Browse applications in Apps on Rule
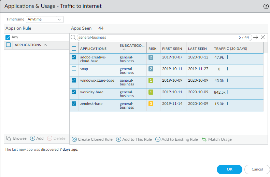The width and height of the screenshot is (270, 177). 16,138
